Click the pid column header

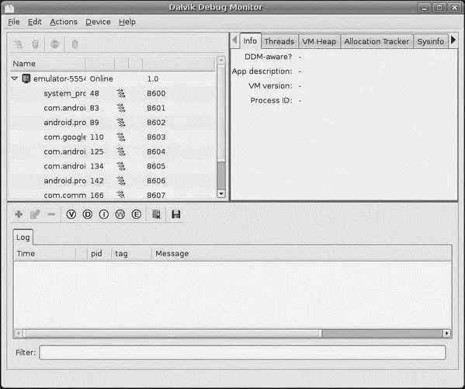click(99, 254)
